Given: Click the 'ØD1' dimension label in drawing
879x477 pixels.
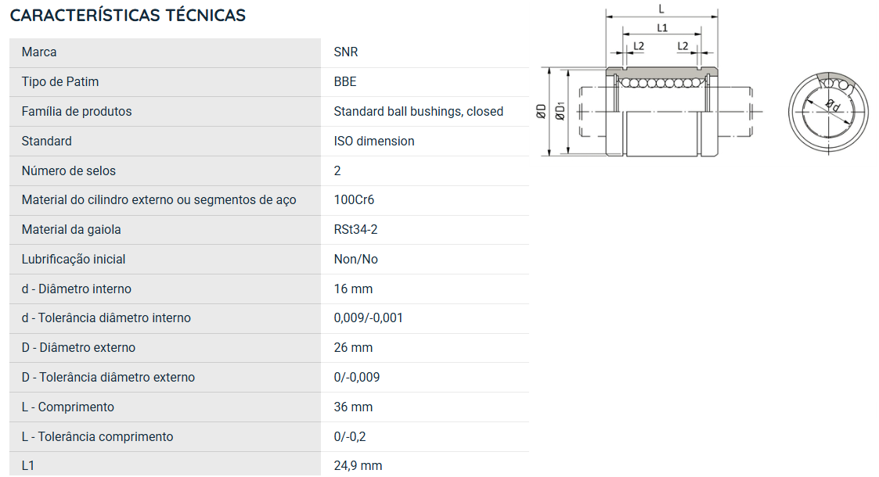Looking at the screenshot, I should [560, 111].
